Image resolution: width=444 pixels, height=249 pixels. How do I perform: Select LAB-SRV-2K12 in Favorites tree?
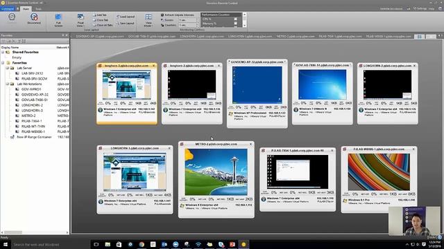(x=33, y=73)
